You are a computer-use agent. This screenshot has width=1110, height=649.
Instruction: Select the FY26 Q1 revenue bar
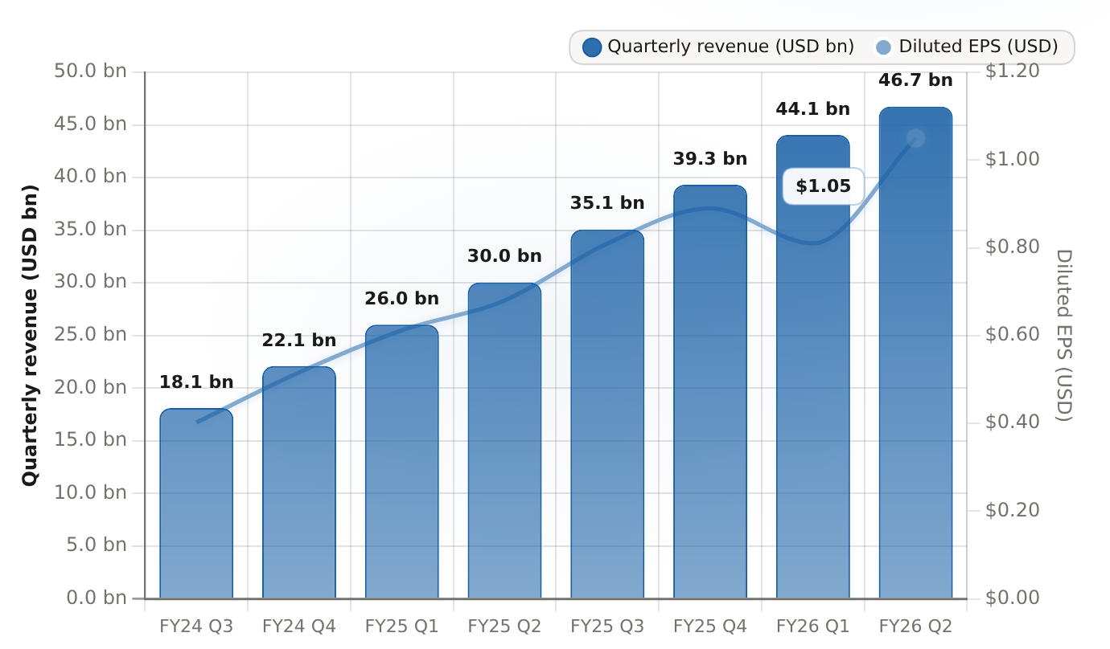813,367
